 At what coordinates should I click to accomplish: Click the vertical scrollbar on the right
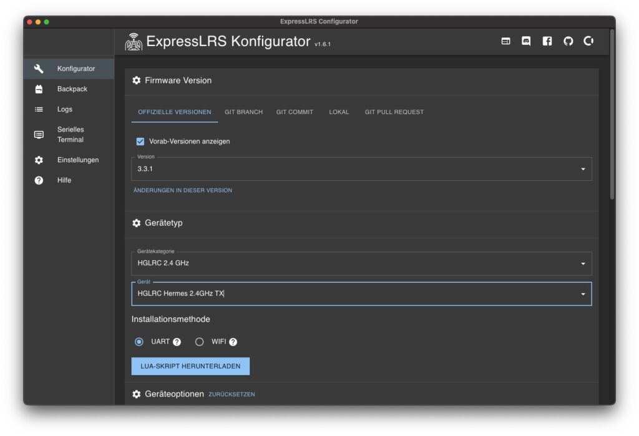click(x=612, y=125)
